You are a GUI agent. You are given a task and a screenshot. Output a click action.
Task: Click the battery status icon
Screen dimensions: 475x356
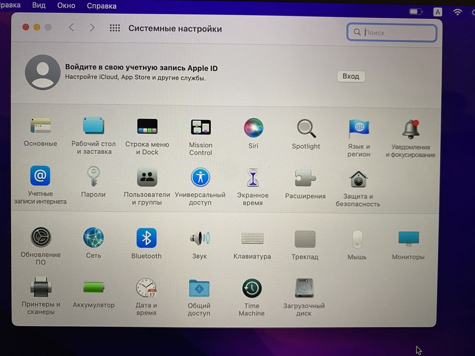[415, 12]
